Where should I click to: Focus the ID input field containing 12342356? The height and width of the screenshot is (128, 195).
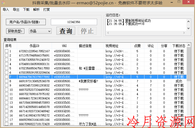(74, 22)
